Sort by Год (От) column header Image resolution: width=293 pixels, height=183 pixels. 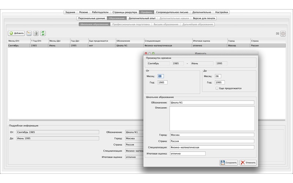pos(39,41)
